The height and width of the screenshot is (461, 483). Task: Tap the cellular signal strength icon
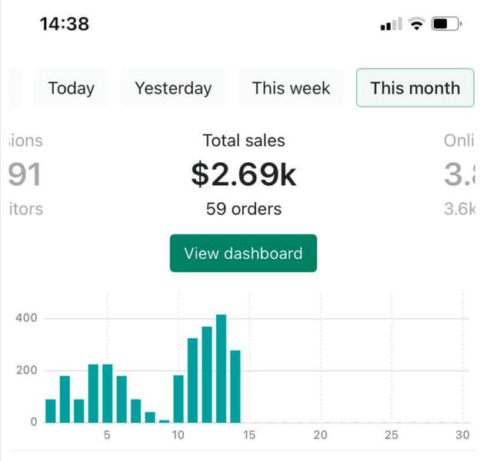click(391, 25)
